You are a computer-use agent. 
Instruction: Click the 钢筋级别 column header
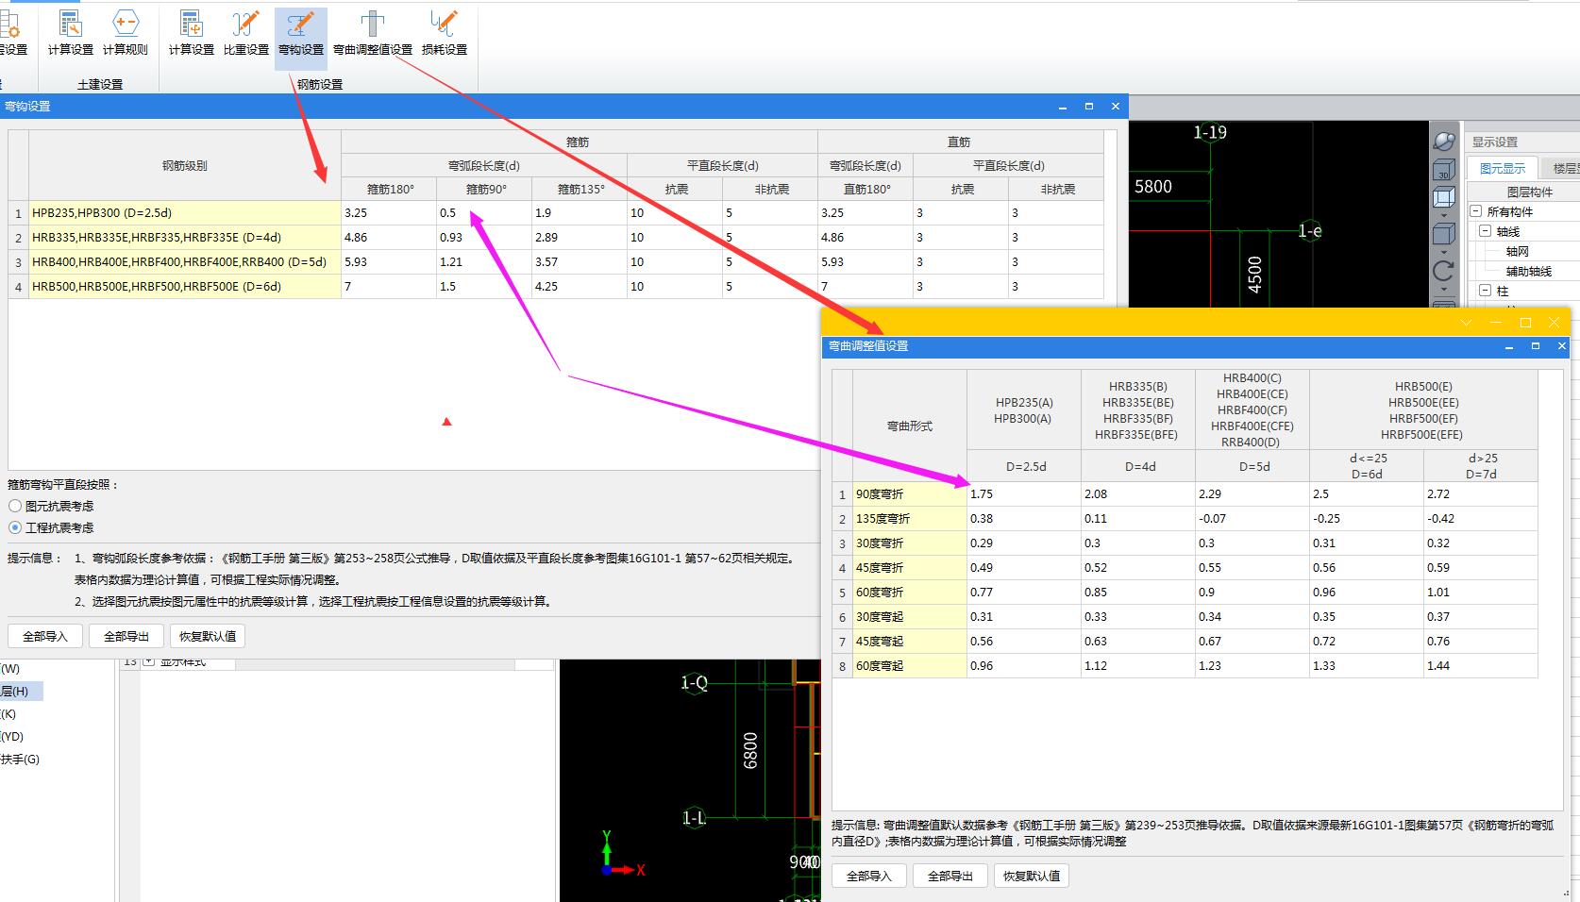tap(185, 165)
